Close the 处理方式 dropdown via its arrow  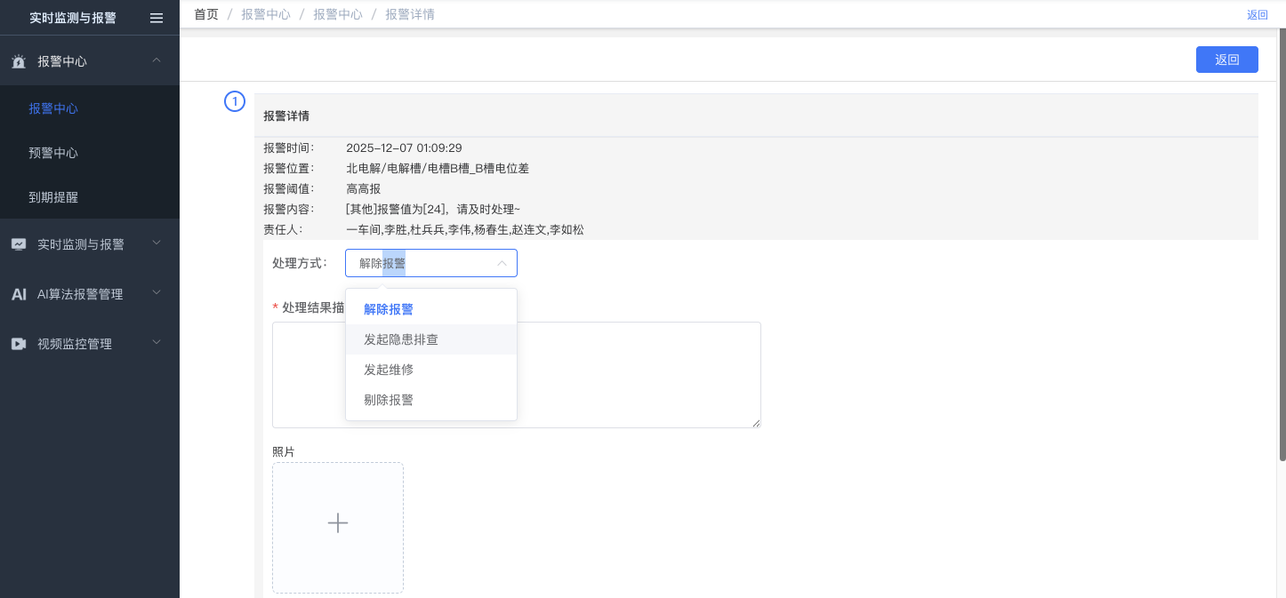[502, 264]
